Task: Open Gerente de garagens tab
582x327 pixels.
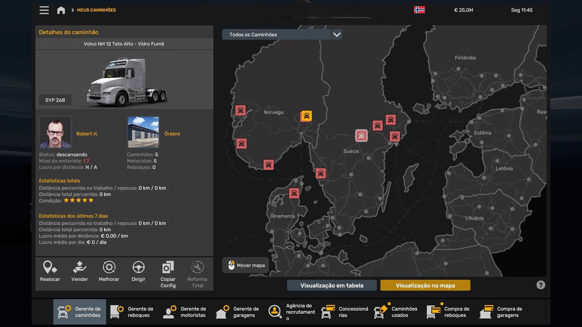Action: tap(238, 312)
